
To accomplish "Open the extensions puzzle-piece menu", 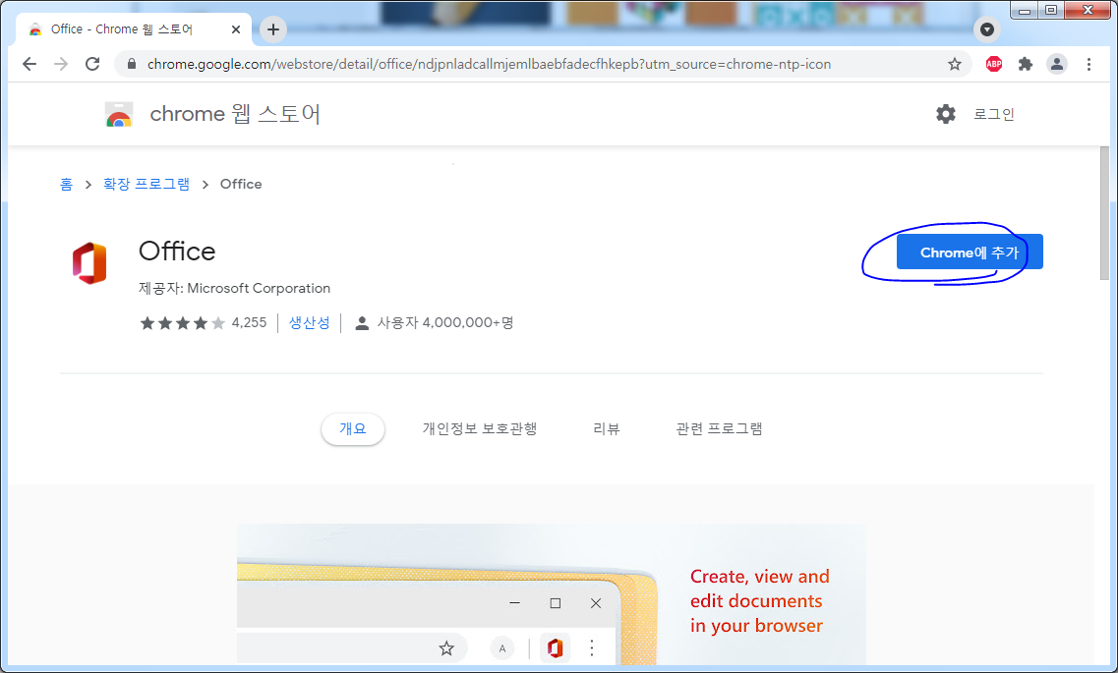I will pos(1026,64).
